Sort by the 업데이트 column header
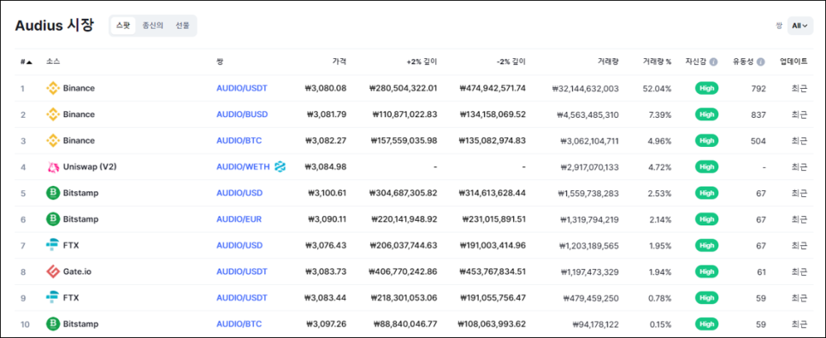Image resolution: width=826 pixels, height=338 pixels. 794,61
